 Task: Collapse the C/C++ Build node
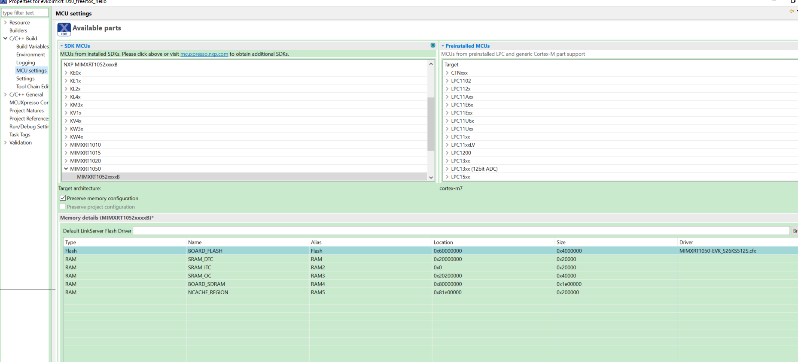[5, 38]
